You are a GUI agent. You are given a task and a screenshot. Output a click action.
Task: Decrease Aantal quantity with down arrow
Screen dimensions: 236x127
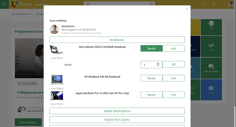click(158, 66)
